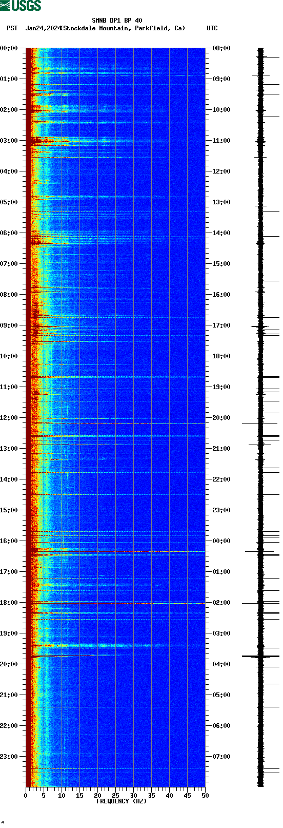The width and height of the screenshot is (283, 828).
Task: Click the UTC 03:00 time label
Action: pos(221,633)
